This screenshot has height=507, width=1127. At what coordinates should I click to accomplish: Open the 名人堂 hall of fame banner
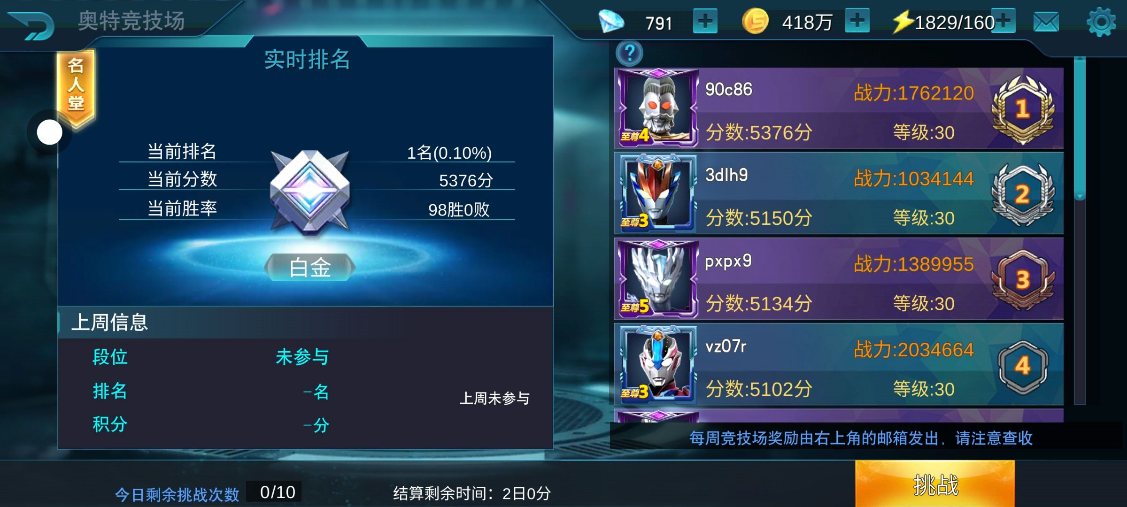pos(76,87)
